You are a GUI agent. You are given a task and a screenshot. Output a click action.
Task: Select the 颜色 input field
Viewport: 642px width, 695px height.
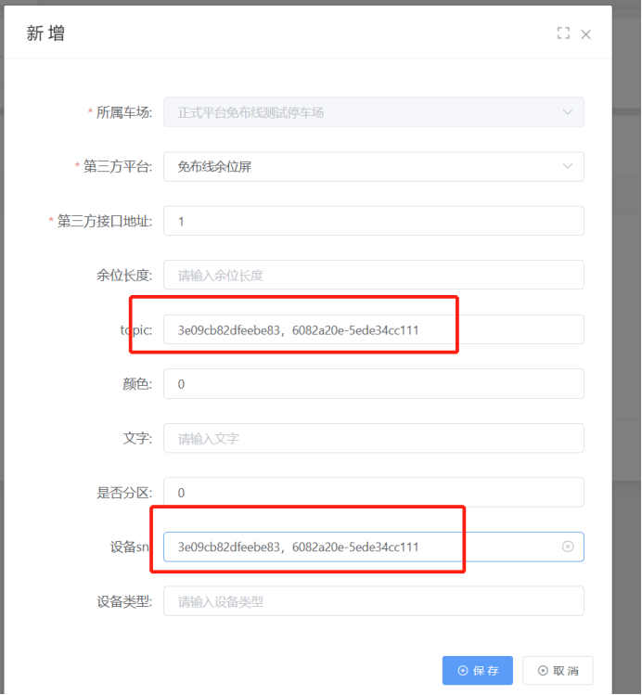[374, 384]
